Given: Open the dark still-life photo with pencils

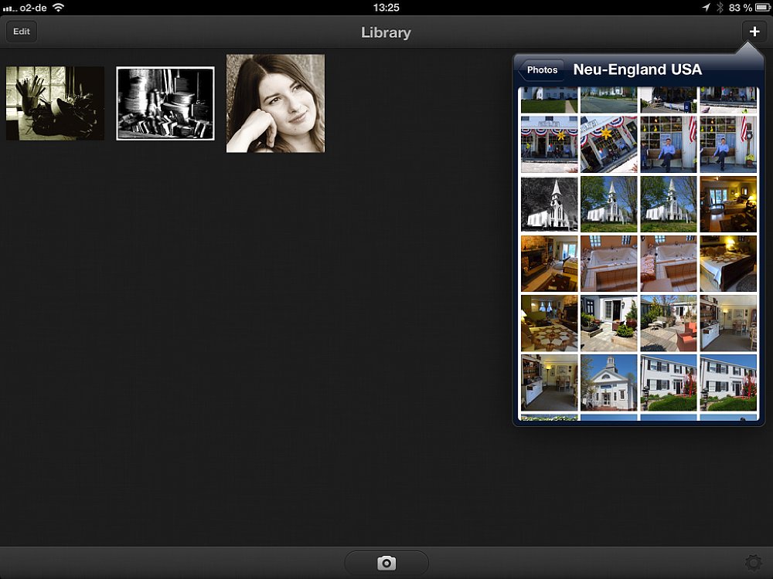Looking at the screenshot, I should [x=55, y=103].
